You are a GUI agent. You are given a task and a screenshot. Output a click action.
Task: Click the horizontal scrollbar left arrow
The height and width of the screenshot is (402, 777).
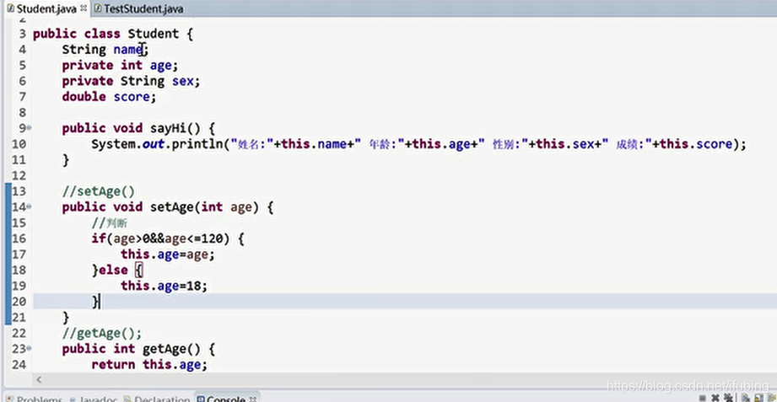(x=39, y=380)
